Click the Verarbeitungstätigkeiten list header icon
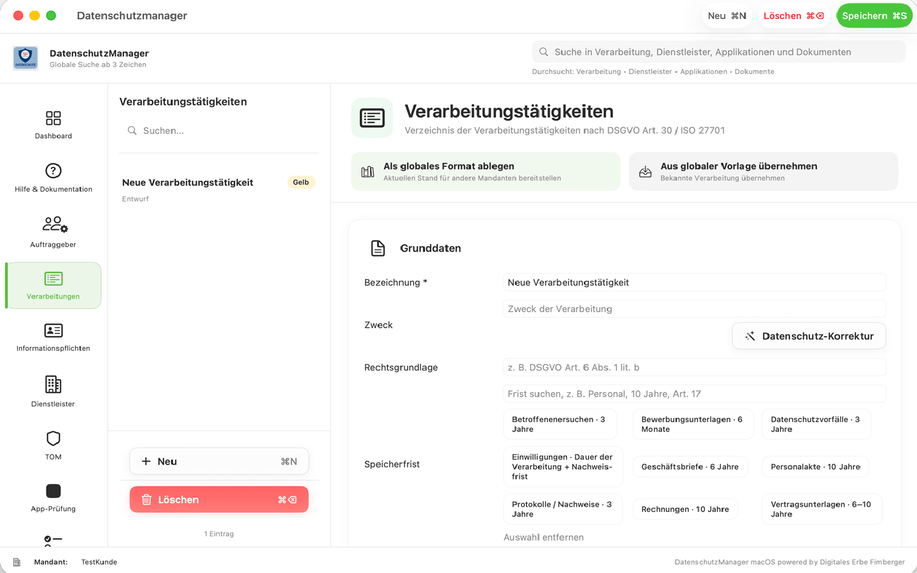Image resolution: width=917 pixels, height=573 pixels. [372, 118]
